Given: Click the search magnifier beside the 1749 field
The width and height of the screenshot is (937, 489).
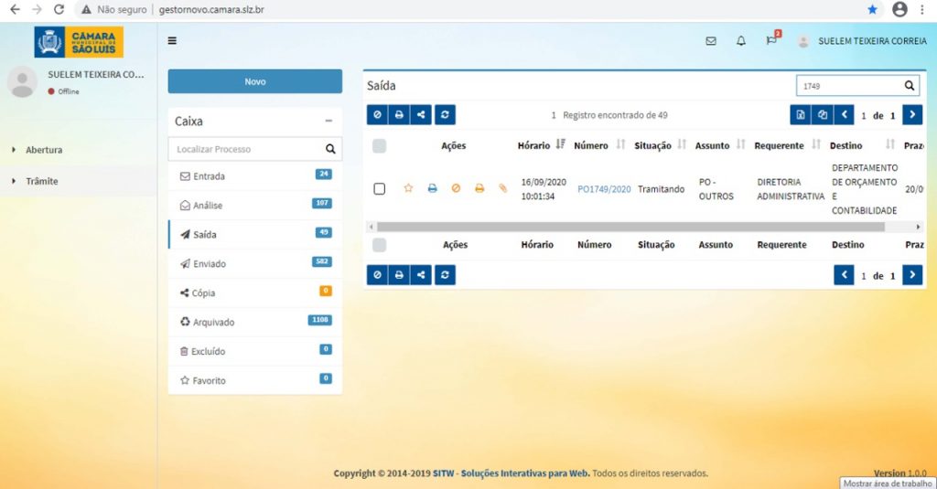Looking at the screenshot, I should click(x=909, y=86).
